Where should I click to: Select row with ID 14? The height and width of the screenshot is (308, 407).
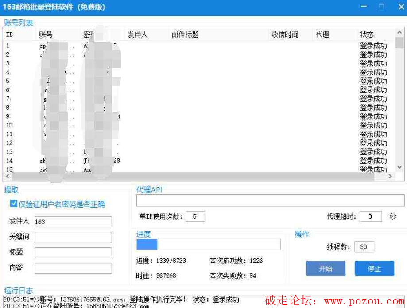pyautogui.click(x=200, y=161)
